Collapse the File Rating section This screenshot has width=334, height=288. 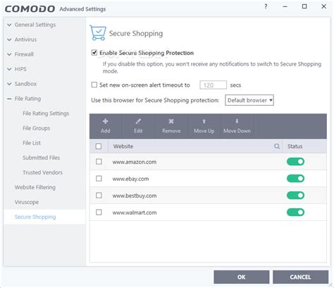(x=9, y=99)
